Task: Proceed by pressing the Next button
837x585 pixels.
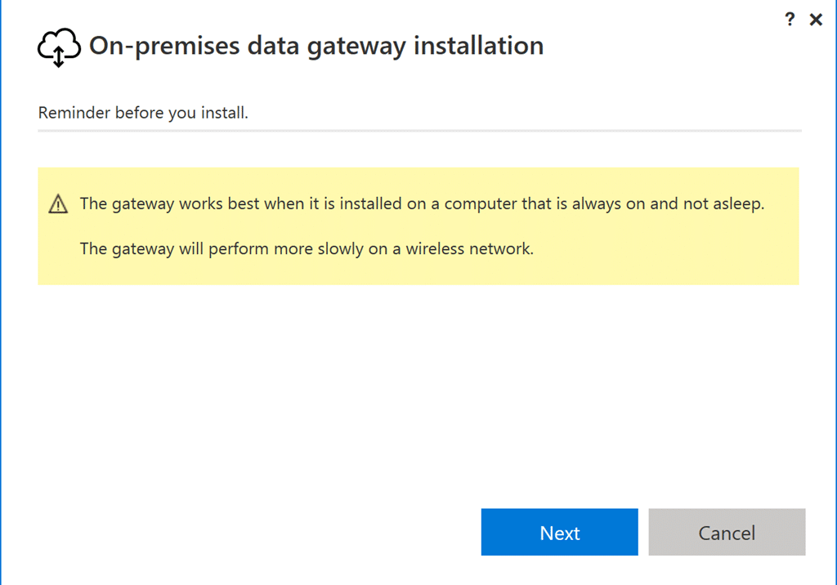Action: click(559, 533)
